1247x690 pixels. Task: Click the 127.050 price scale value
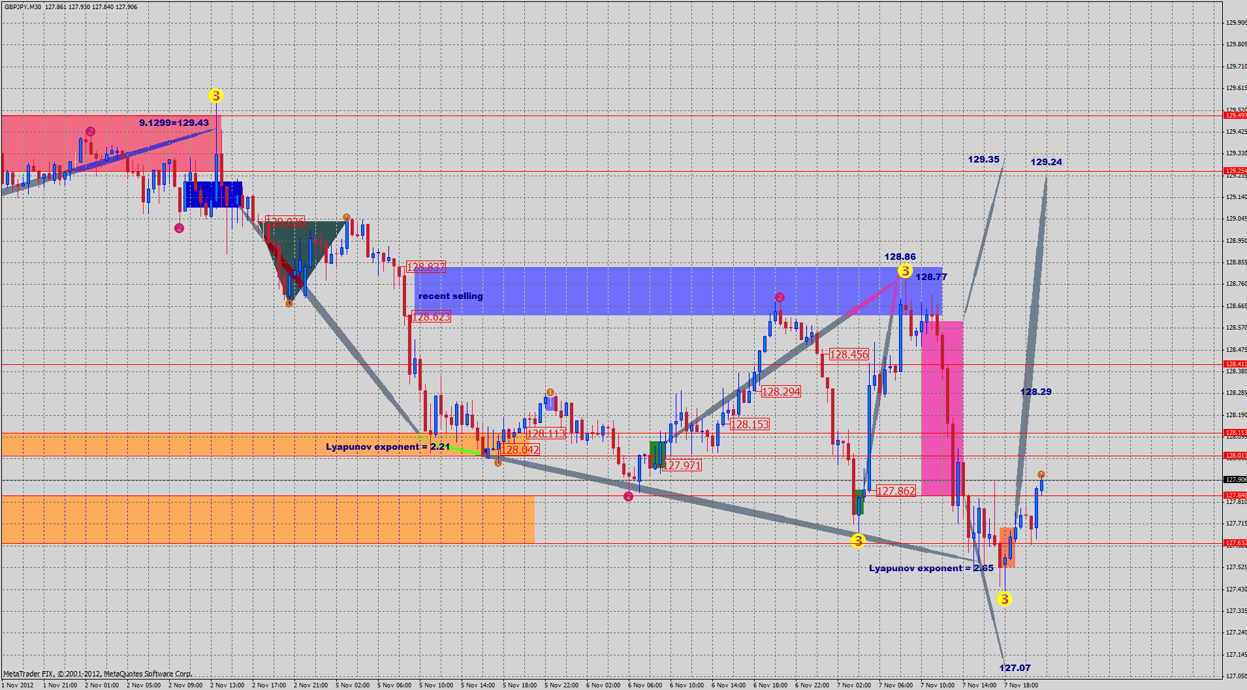[x=1236, y=676]
